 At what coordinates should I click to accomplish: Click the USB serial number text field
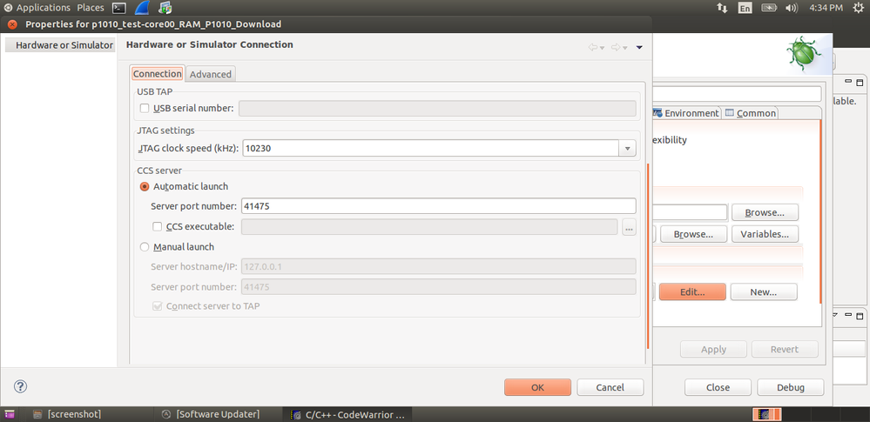[x=437, y=108]
